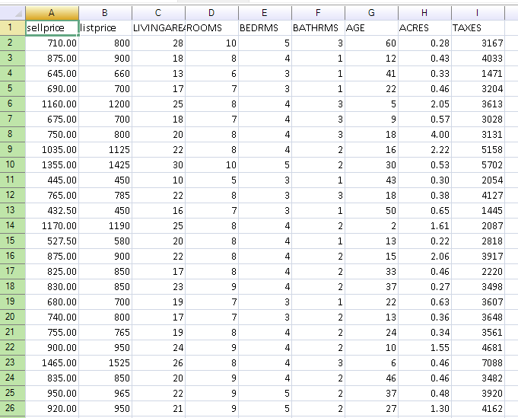
Task: Select row 14 header
Action: click(x=13, y=225)
